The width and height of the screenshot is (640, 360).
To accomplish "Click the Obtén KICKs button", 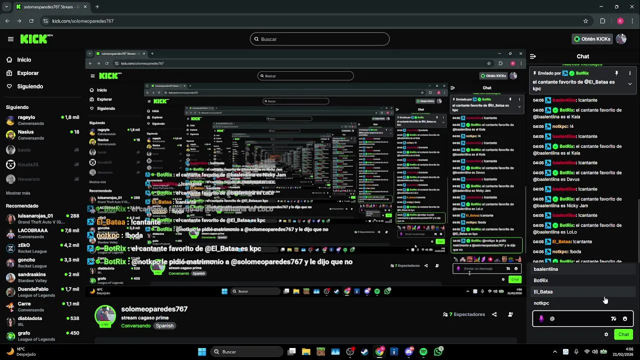I will click(592, 39).
